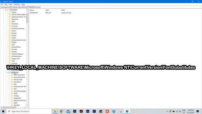Select the AppModel key
This screenshot has height=114, width=202.
tap(17, 98)
